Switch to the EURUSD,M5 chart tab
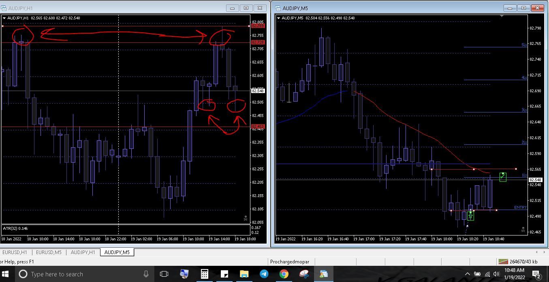This screenshot has width=549, height=282. point(49,252)
